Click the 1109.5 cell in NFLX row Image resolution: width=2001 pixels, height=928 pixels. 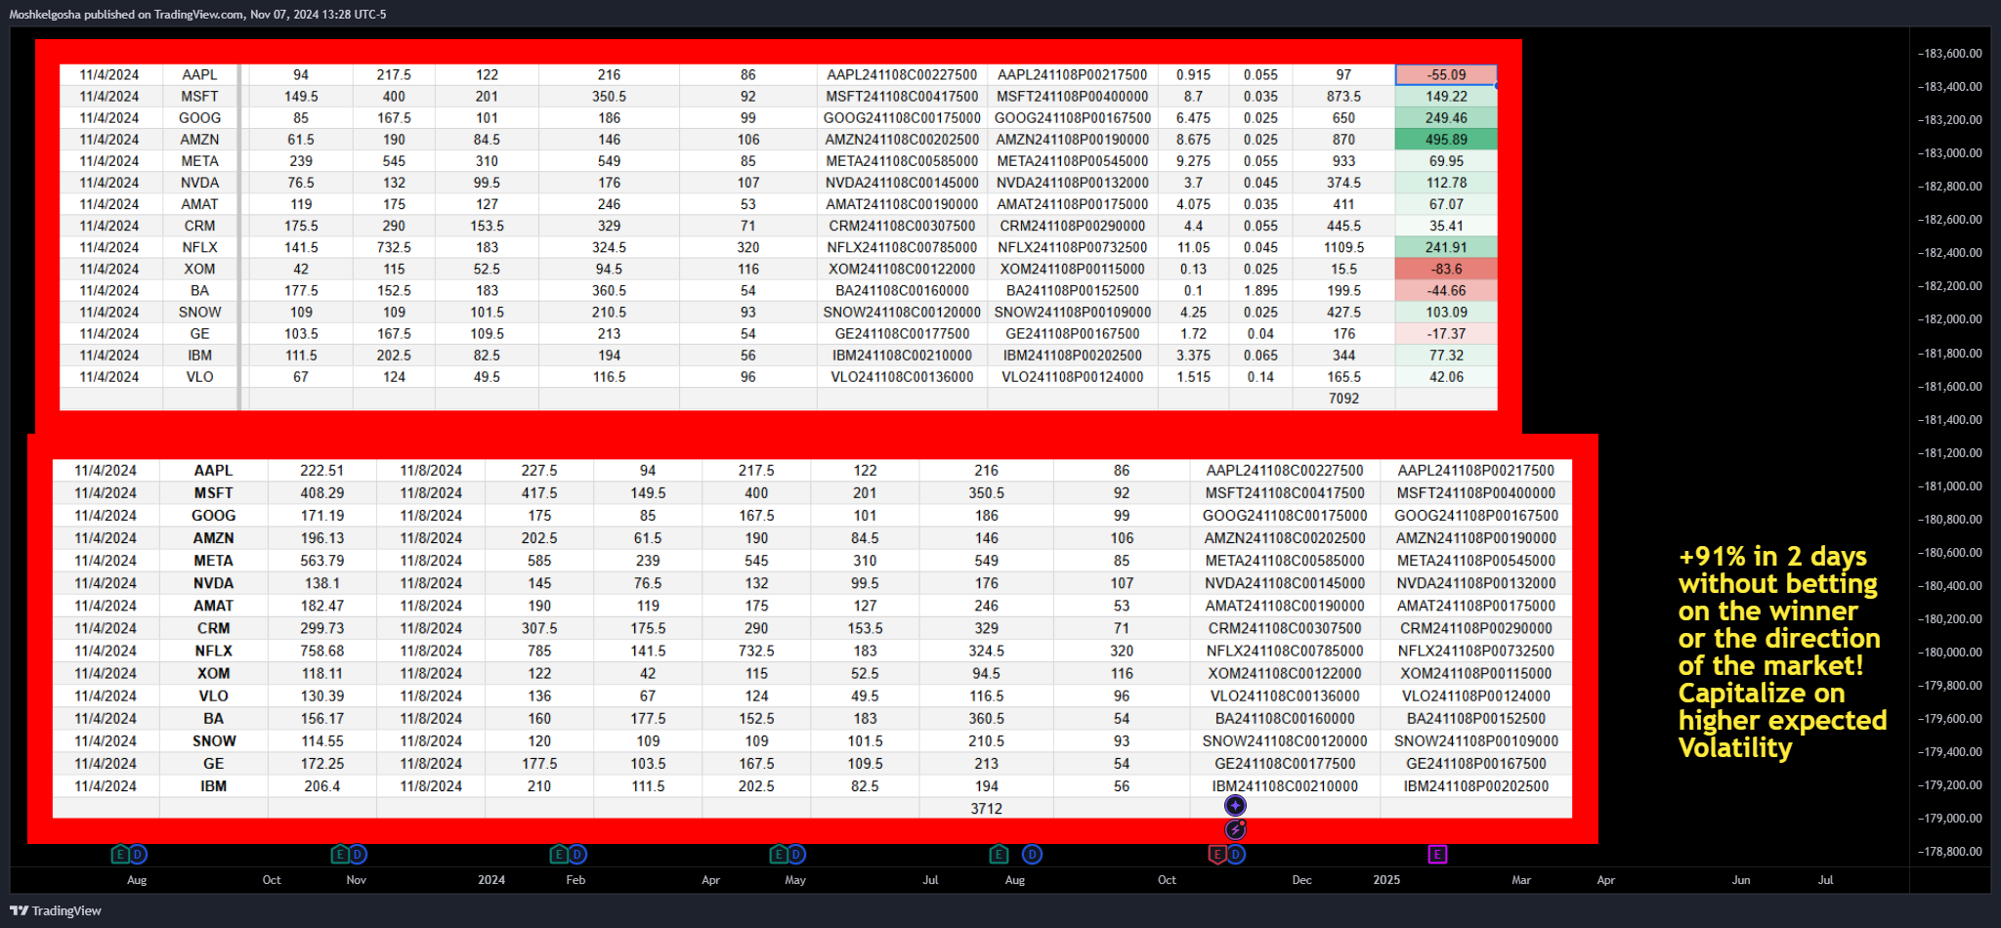tap(1343, 248)
